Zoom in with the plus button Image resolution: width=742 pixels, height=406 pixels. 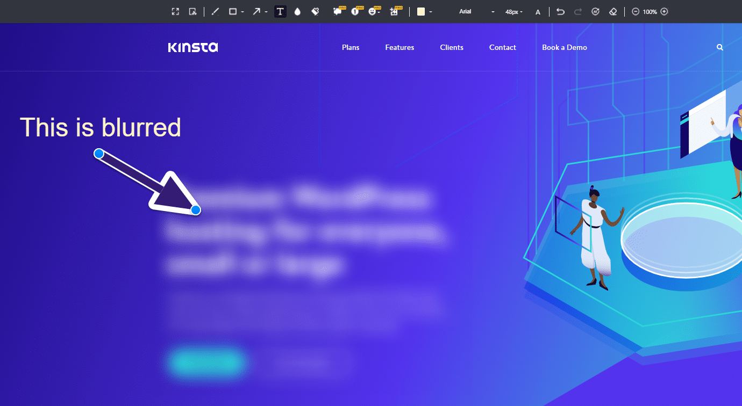click(664, 12)
